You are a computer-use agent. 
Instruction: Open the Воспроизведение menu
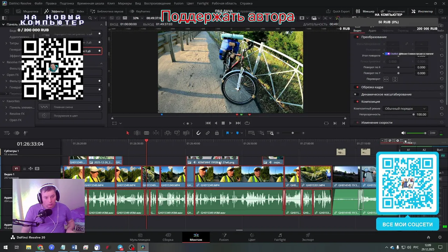coord(157,3)
